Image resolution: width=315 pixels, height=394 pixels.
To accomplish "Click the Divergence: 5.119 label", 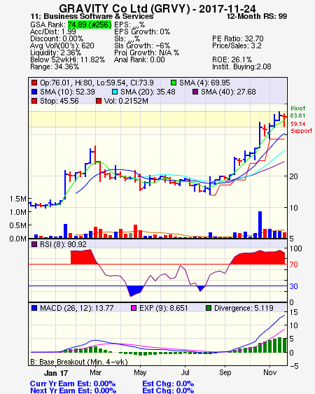I will tap(244, 308).
